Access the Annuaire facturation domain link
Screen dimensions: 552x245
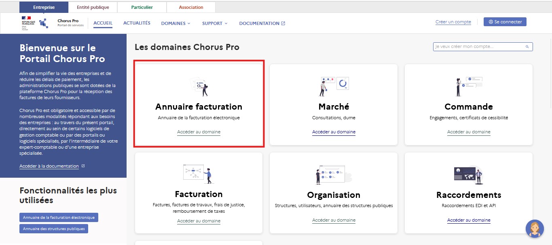coord(199,132)
